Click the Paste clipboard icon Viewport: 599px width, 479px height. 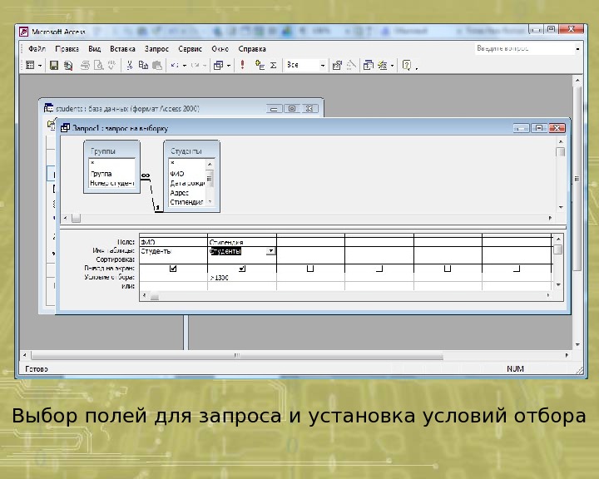(x=157, y=66)
